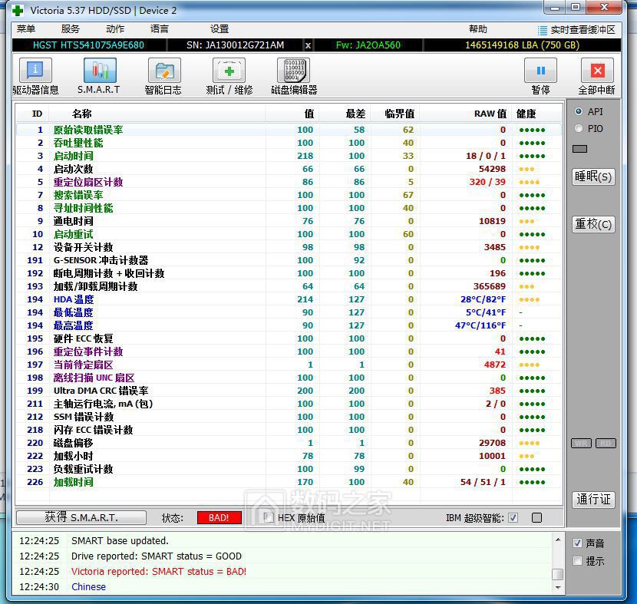Image resolution: width=637 pixels, height=604 pixels.
Task: Select the HDA 温度 row
Action: coord(289,299)
